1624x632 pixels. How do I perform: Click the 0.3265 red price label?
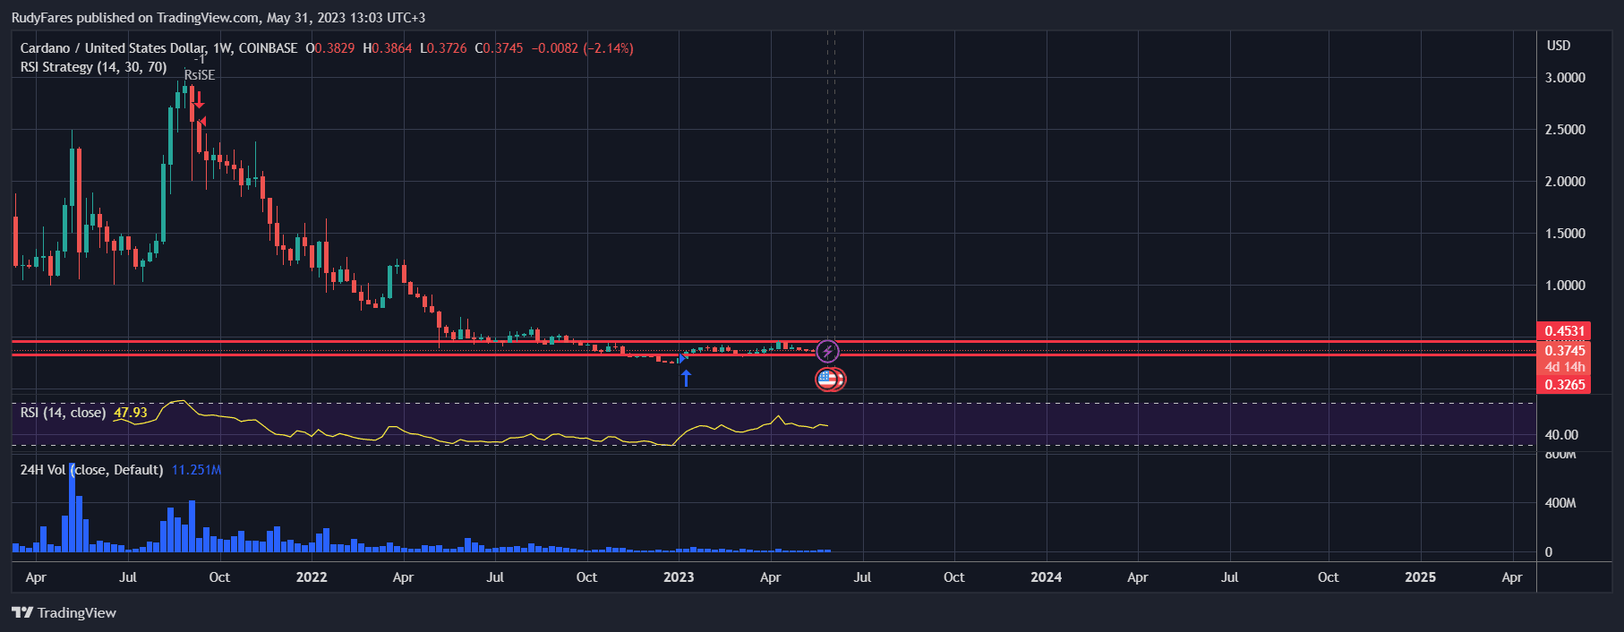point(1564,385)
